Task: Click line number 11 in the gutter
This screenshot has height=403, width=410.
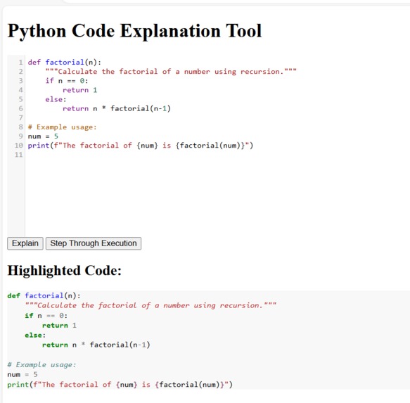Action: (18, 155)
